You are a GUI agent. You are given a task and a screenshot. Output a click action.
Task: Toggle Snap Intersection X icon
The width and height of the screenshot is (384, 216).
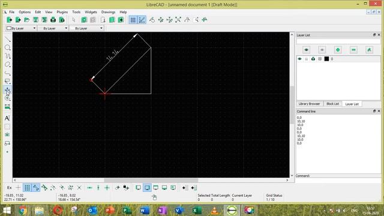pos(79,188)
